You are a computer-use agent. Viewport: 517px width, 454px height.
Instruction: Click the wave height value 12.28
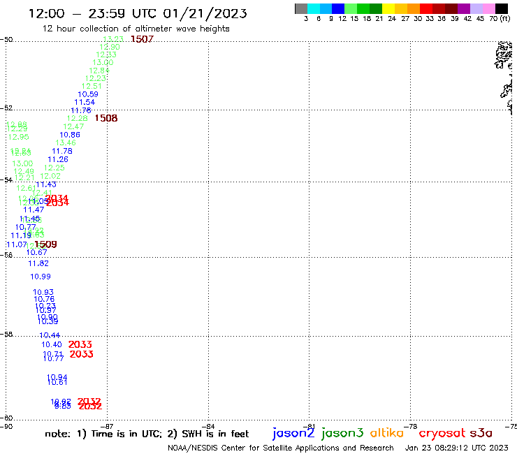[x=77, y=118]
